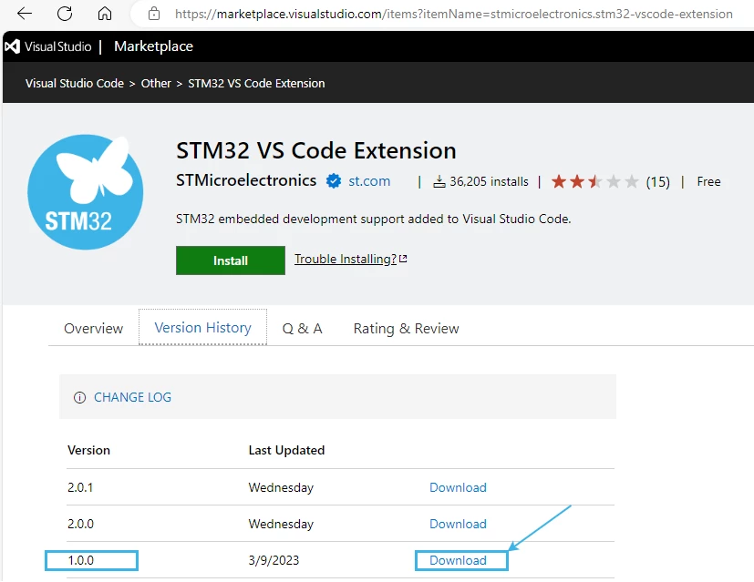Click the external link icon beside Trouble Installing
The height and width of the screenshot is (582, 754).
pyautogui.click(x=403, y=259)
